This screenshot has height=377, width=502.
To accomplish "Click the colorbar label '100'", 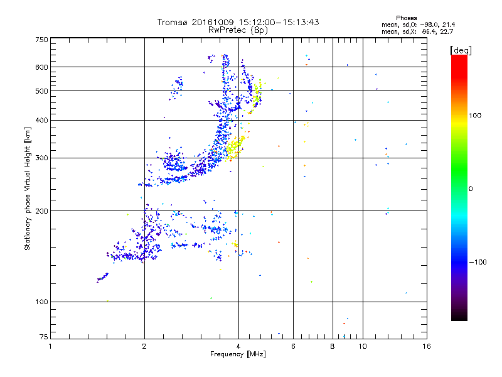I will point(475,116).
